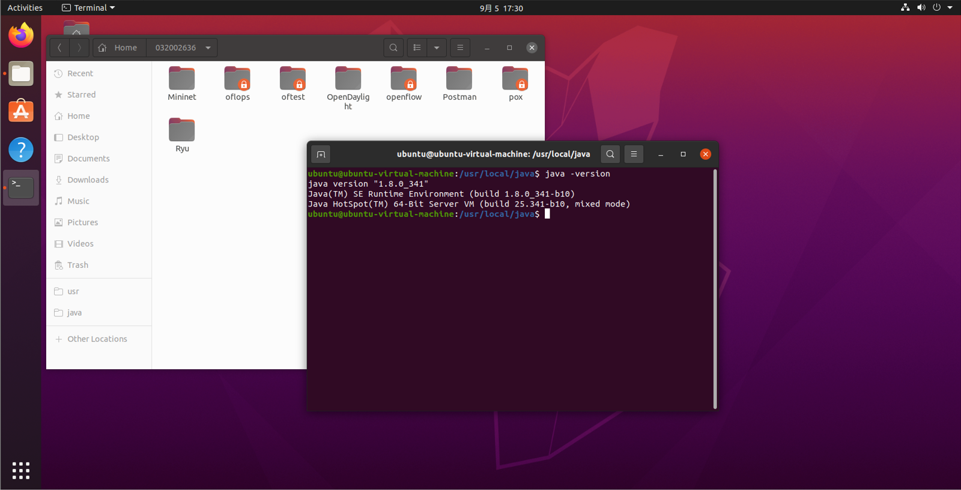Open new tab in the terminal
This screenshot has height=490, width=961.
(x=321, y=154)
